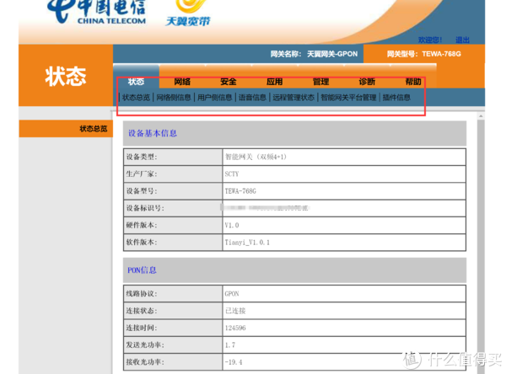
Task: Open 远程管理状态 submenu item
Action: (293, 98)
